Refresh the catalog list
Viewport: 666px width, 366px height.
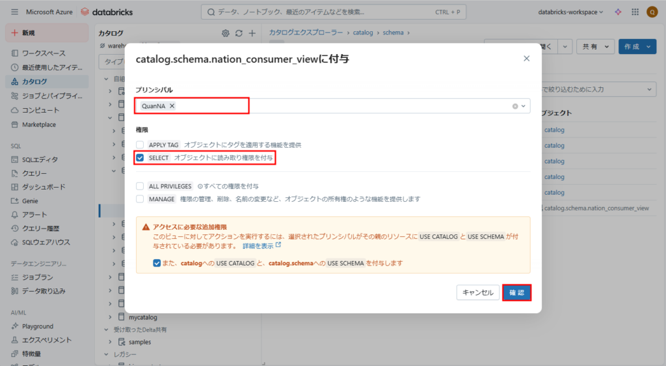pyautogui.click(x=239, y=33)
